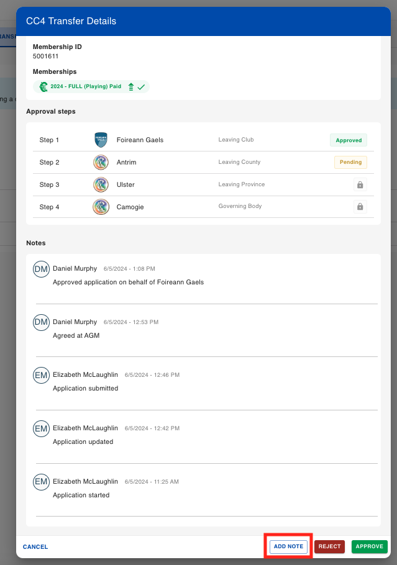This screenshot has width=397, height=565.
Task: Click the note text 'Agreed at AGM'
Action: coord(76,335)
